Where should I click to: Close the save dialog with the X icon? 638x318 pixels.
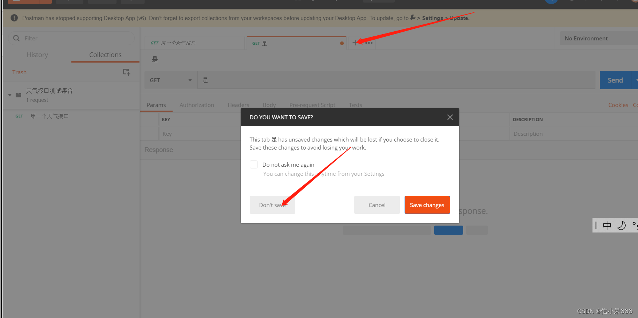[x=450, y=117]
